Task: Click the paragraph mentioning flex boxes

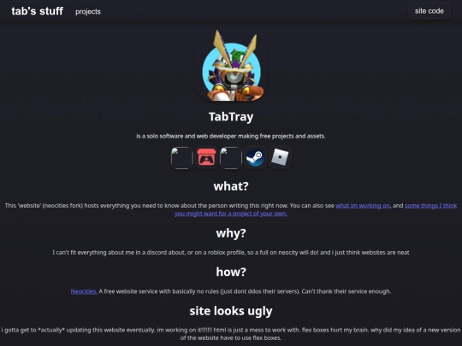Action: click(231, 334)
